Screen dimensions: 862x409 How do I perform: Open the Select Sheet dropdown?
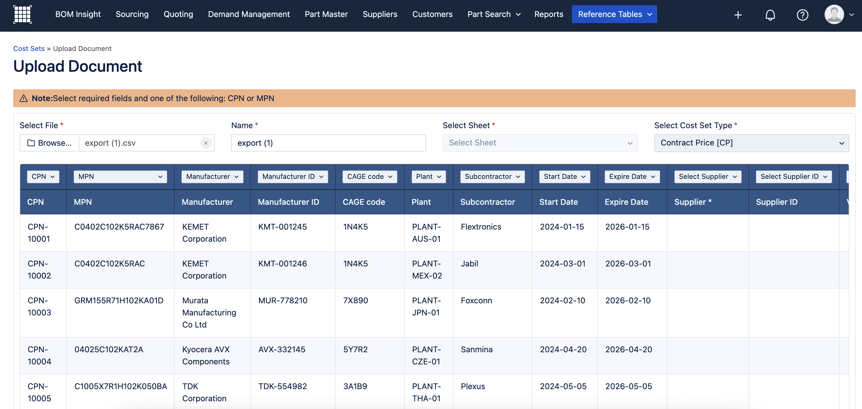(540, 143)
